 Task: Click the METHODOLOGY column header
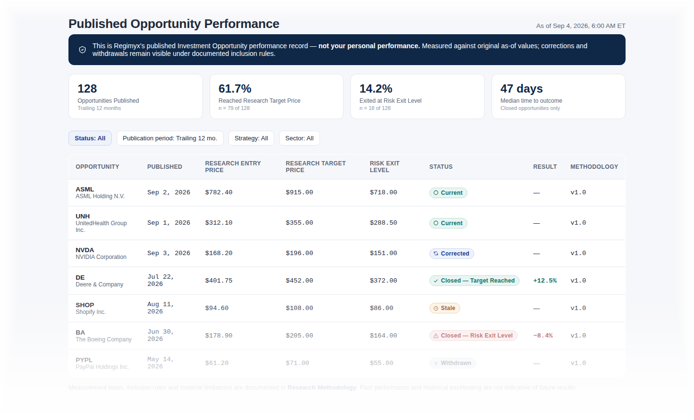coord(594,167)
